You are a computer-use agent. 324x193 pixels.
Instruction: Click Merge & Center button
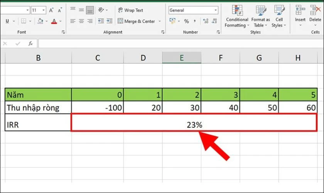[136, 21]
